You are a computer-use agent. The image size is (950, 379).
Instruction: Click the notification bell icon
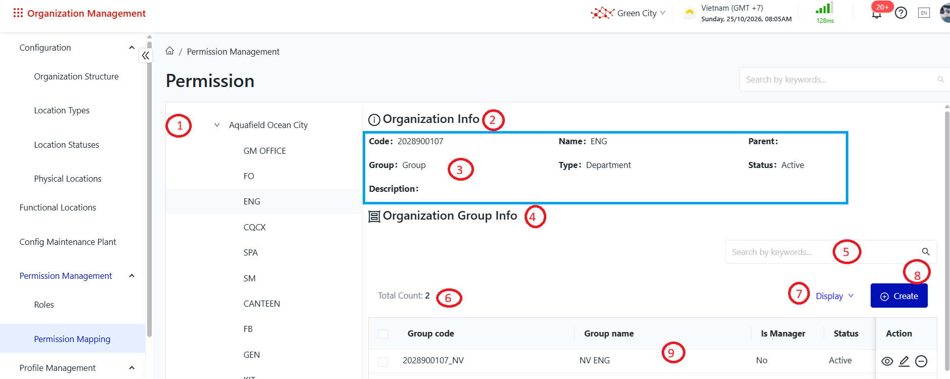tap(877, 14)
